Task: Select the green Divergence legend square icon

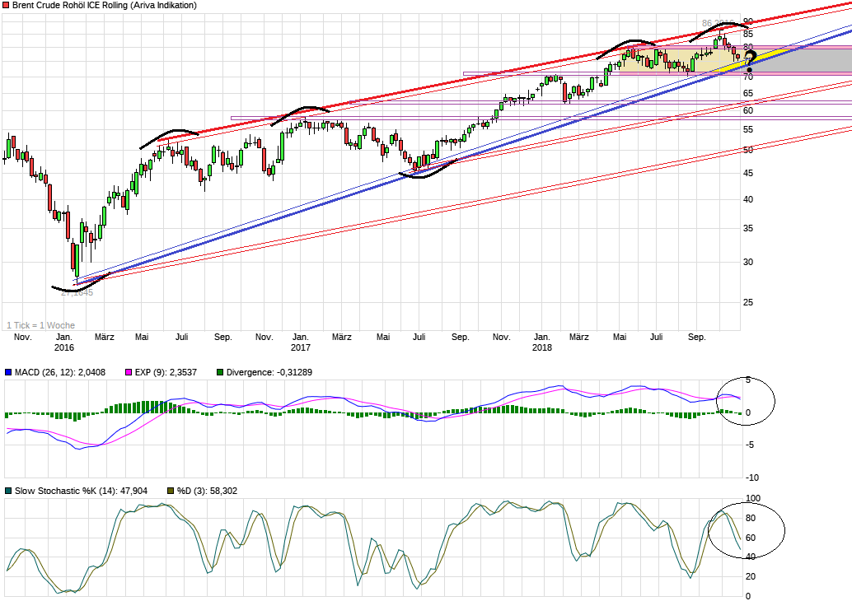Action: coord(219,372)
